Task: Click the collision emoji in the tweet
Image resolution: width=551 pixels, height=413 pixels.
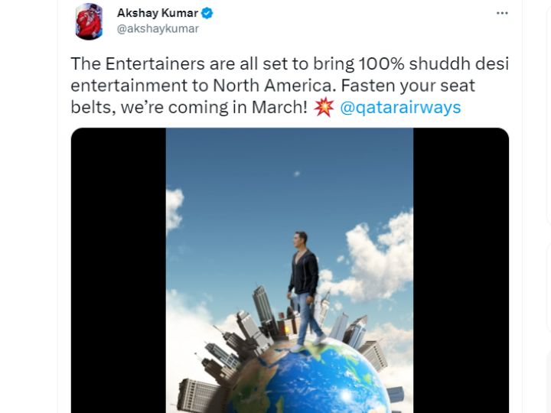Action: pyautogui.click(x=323, y=107)
